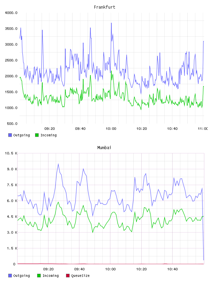Viewport: 209px width, 281px height.
Task: Click the blue Outgoing swatch in Frankfurt legend
Action: [x=10, y=135]
